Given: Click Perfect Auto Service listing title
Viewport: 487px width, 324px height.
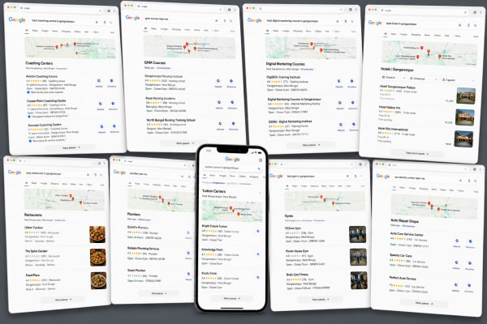Looking at the screenshot, I should (x=403, y=278).
